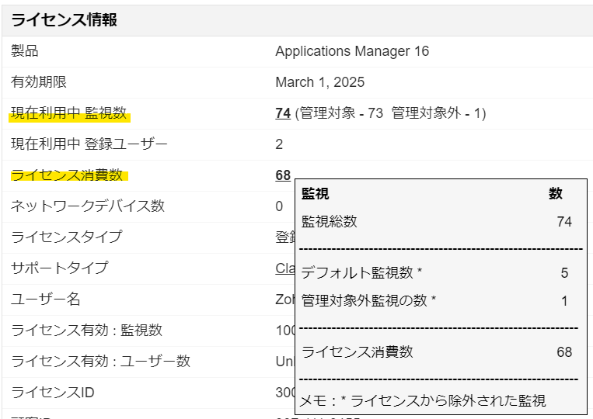This screenshot has width=593, height=419.
Task: Select the Applications Manager 16 product value
Action: pyautogui.click(x=352, y=51)
